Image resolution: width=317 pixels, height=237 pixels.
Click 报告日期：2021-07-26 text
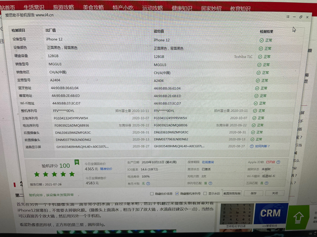click(x=46, y=184)
